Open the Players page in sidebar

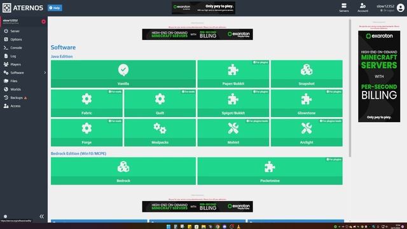coord(15,64)
